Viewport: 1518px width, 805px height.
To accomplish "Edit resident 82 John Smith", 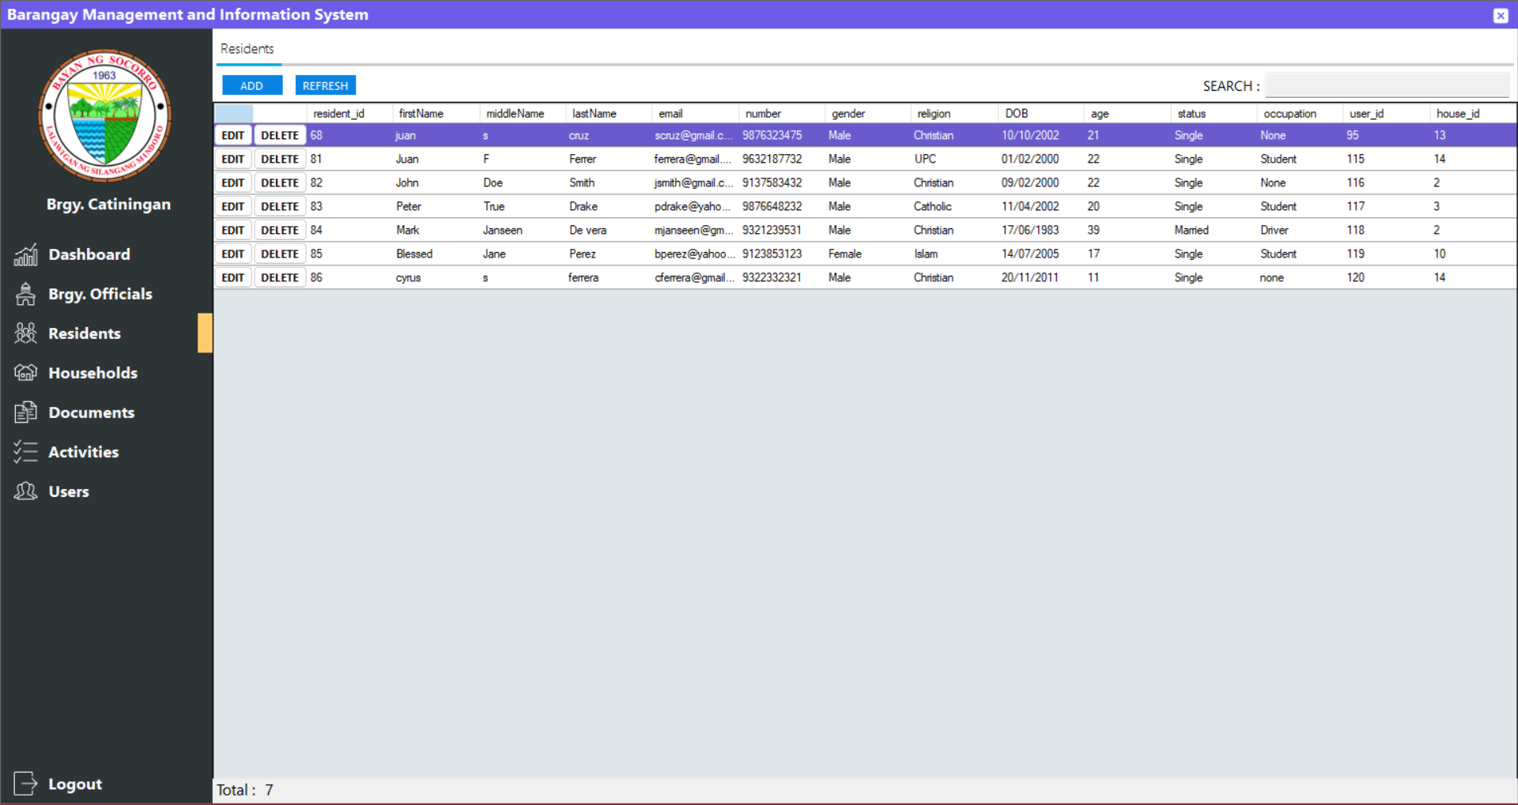I will [x=233, y=182].
